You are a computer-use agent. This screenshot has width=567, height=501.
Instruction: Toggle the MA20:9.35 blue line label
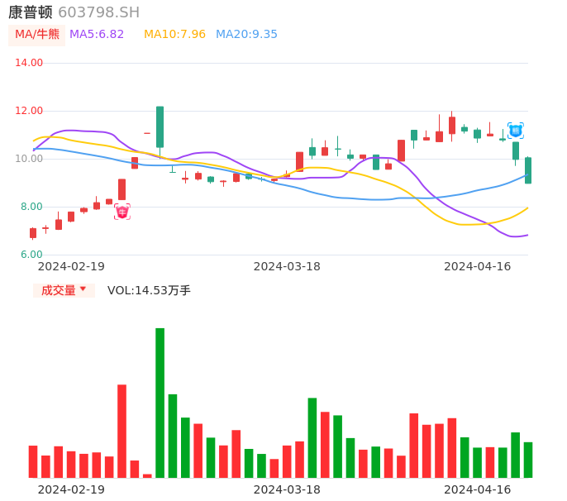[x=246, y=35]
